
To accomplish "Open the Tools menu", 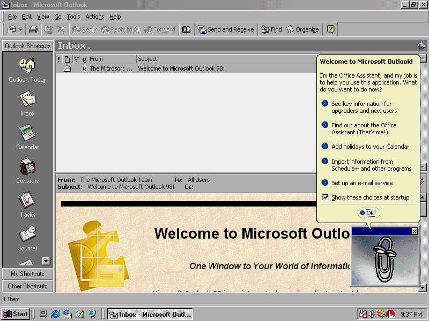I will (x=73, y=17).
